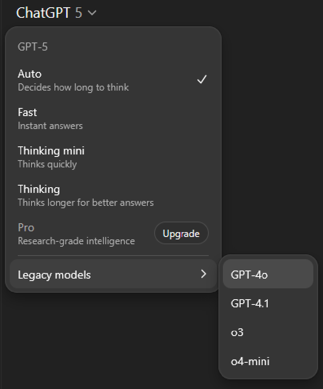Pick the o4-mini legacy model

[x=268, y=361]
